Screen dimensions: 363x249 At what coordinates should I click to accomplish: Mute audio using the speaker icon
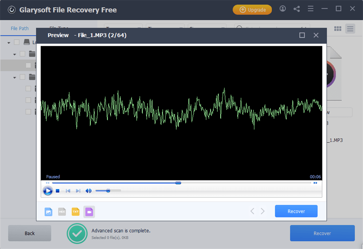coord(88,191)
